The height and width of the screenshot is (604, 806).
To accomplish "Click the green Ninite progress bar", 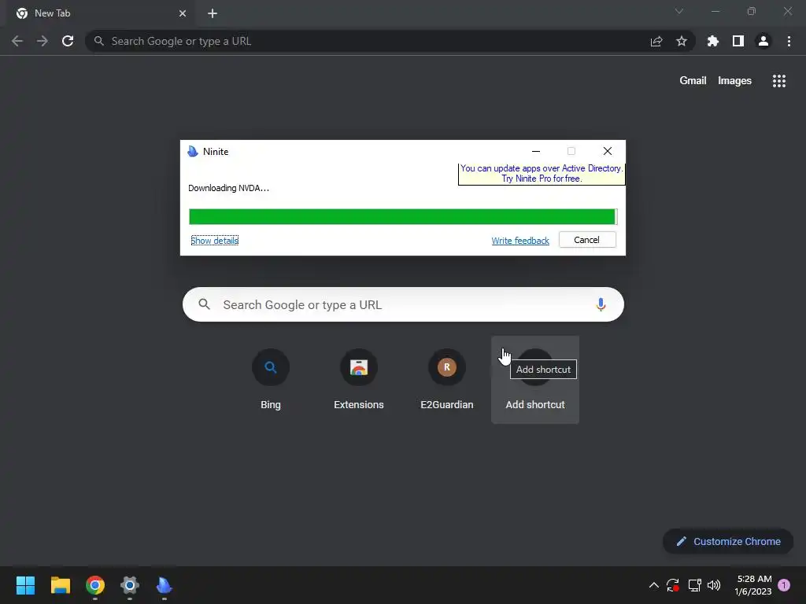I will pos(403,217).
